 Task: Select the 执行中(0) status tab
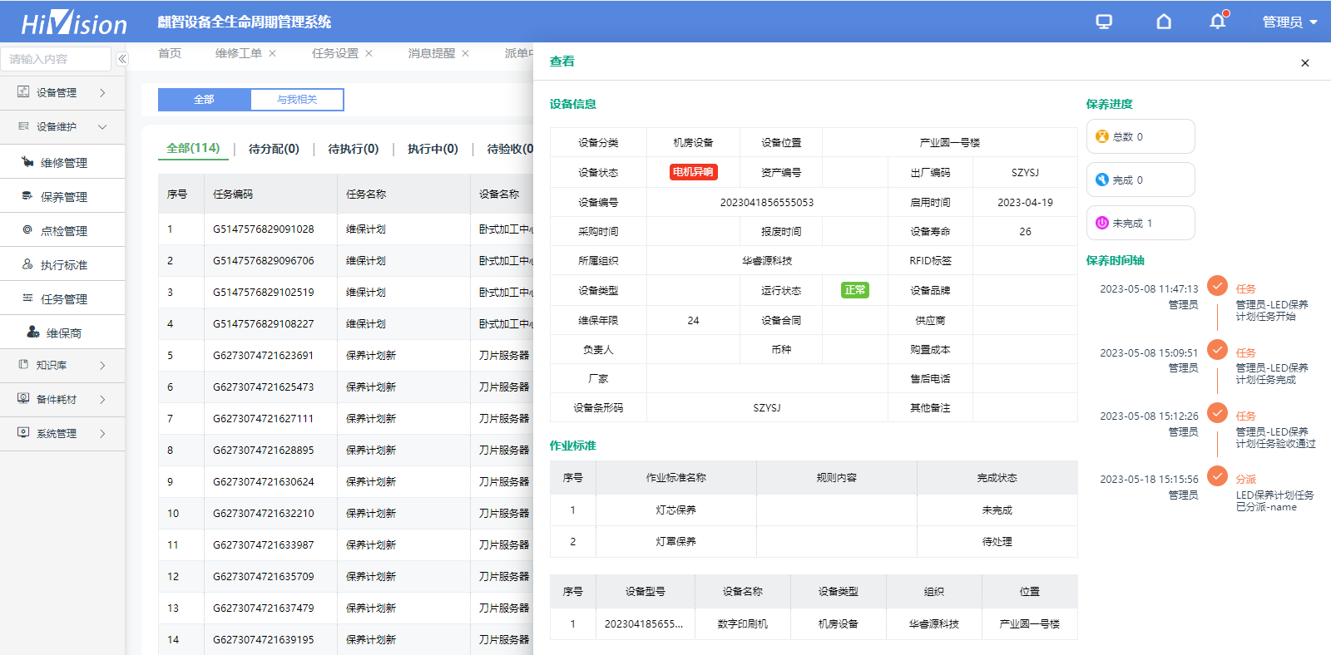point(433,149)
